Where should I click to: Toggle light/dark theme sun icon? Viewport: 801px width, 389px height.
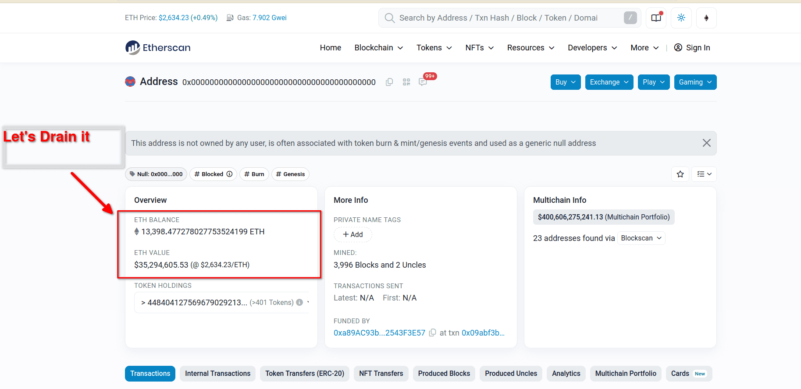click(681, 18)
